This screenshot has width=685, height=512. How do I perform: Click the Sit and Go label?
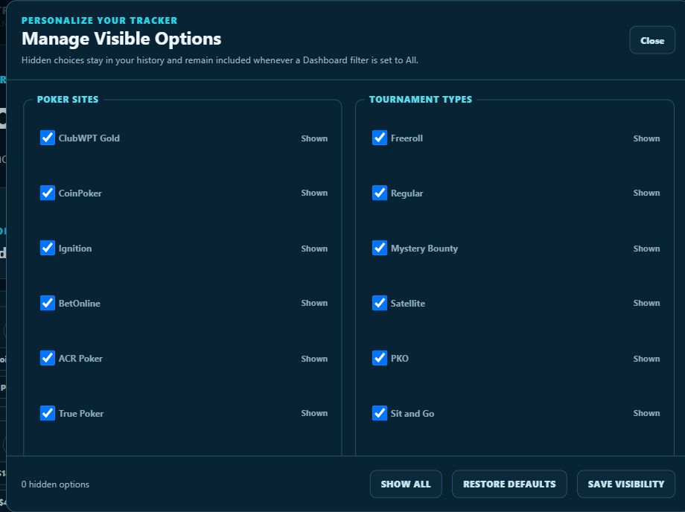tap(412, 413)
